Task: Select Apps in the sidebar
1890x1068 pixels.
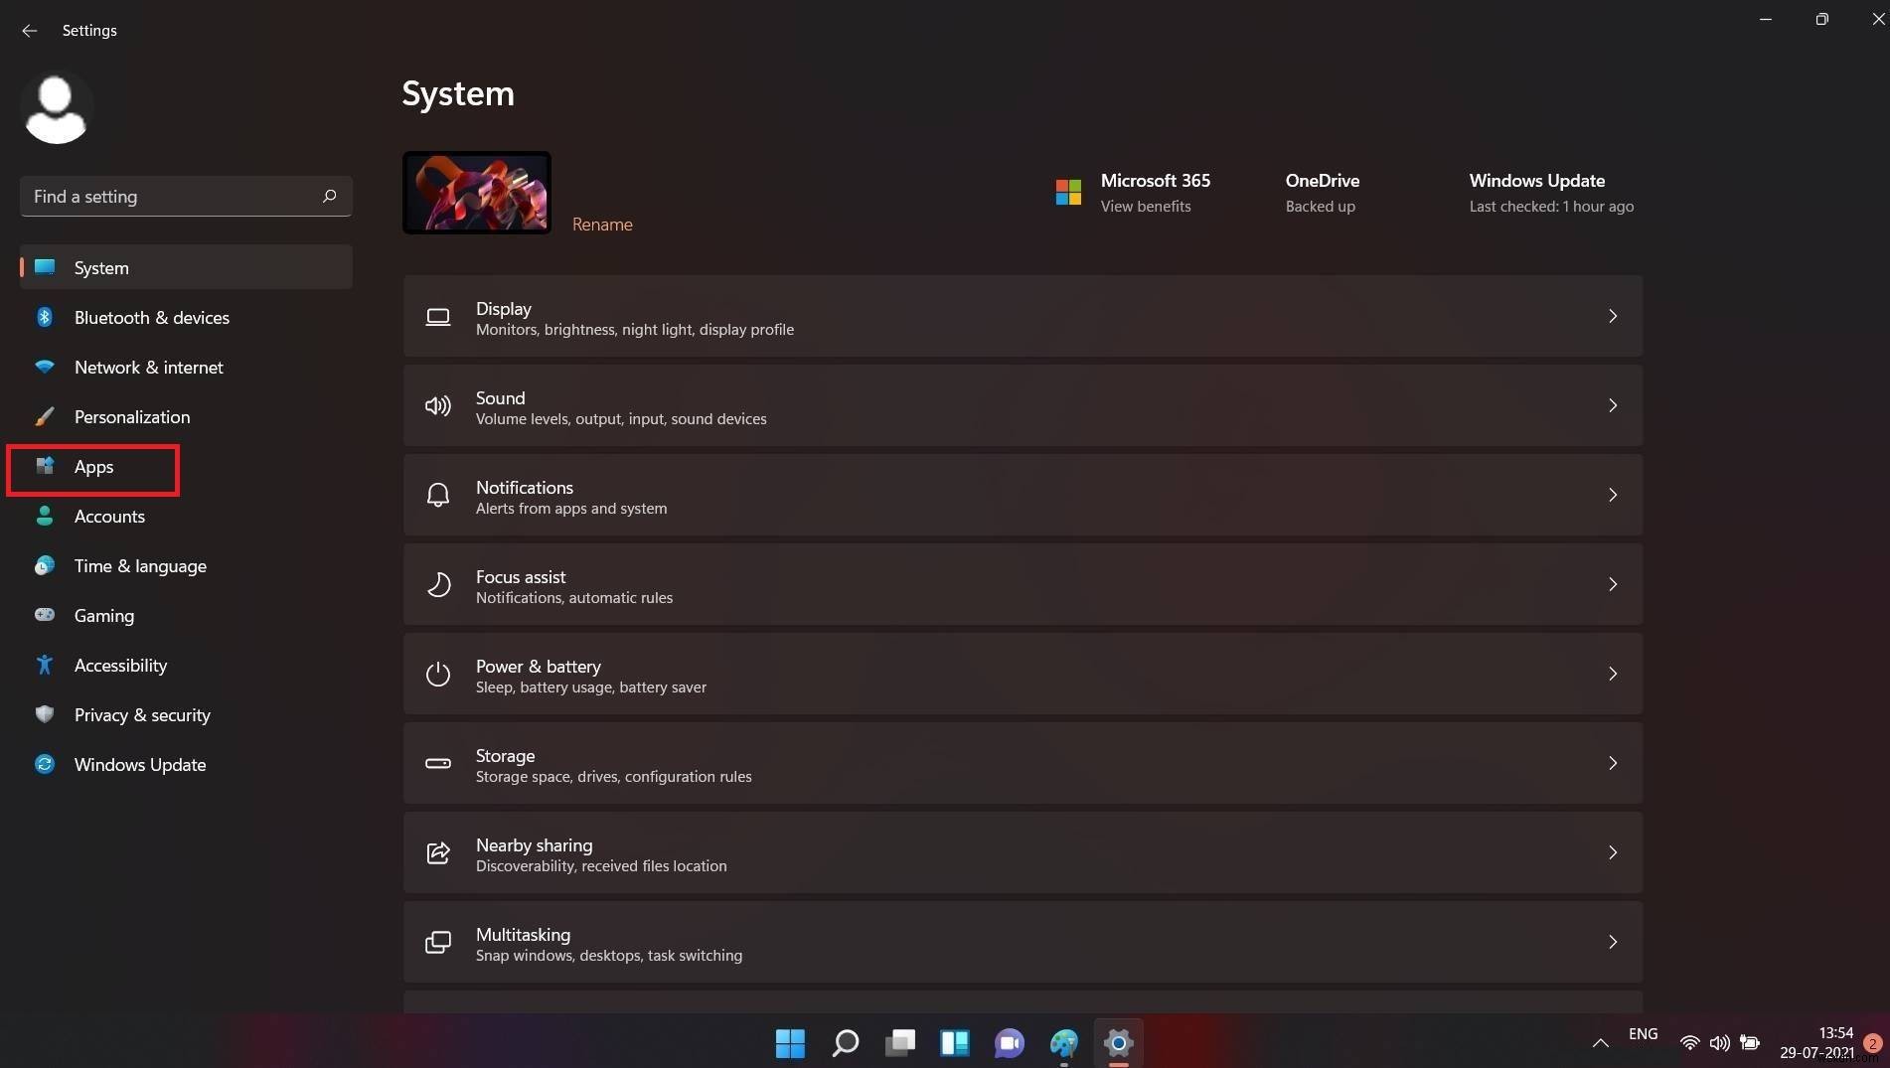Action: (93, 467)
